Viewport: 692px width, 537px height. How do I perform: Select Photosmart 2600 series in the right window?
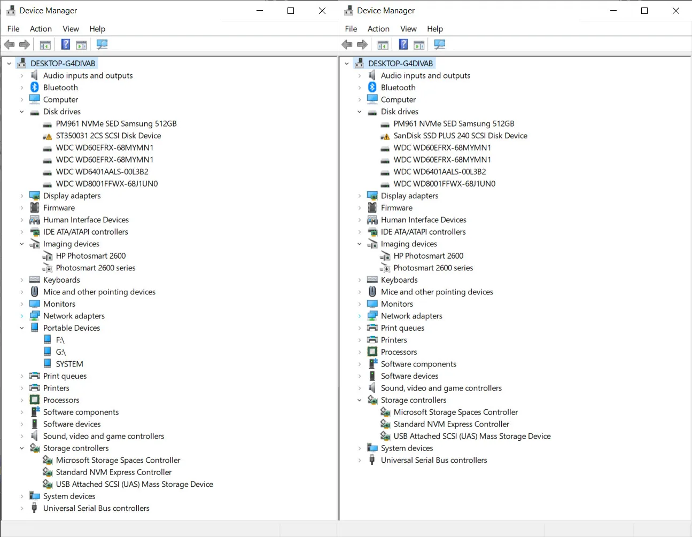point(433,268)
